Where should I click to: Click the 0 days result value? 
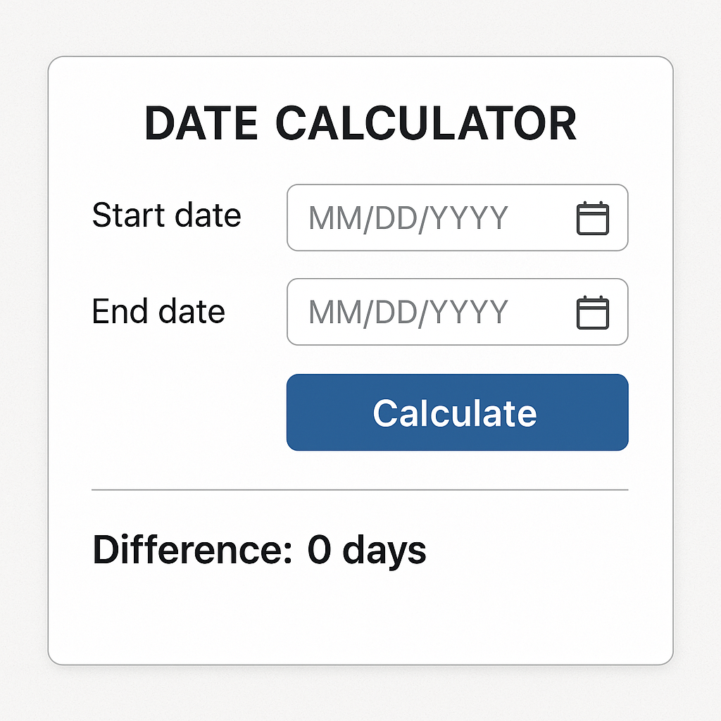pyautogui.click(x=366, y=550)
